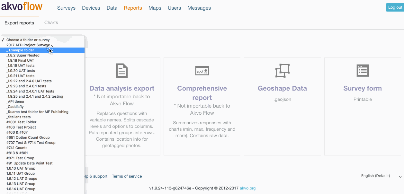Select '#106 Test Project' entry

pos(42,127)
